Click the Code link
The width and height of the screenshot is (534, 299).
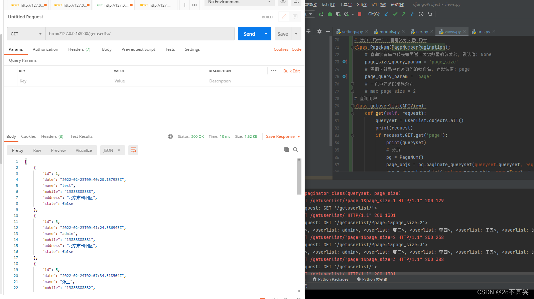(x=296, y=49)
